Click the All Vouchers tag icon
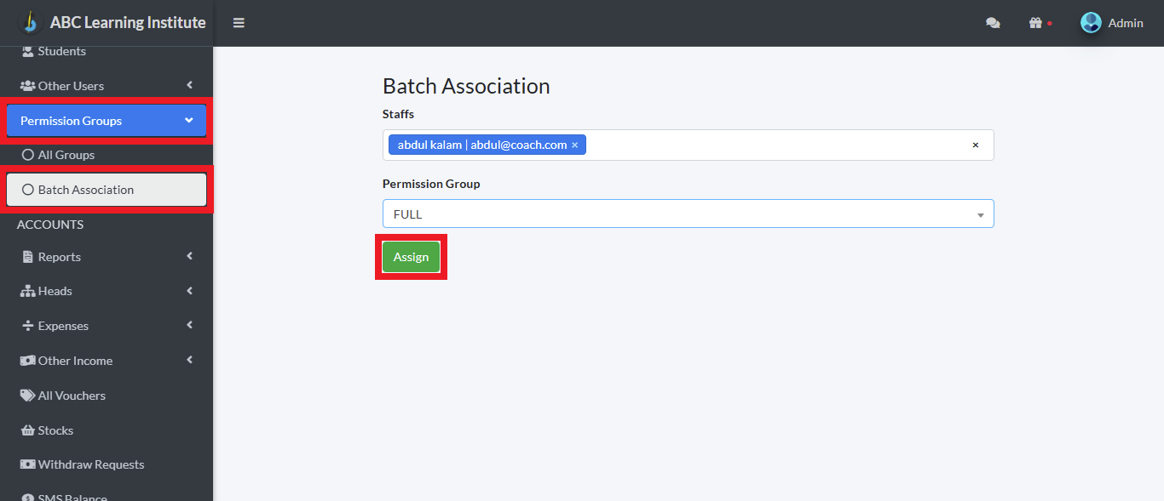The image size is (1164, 501). (x=28, y=395)
